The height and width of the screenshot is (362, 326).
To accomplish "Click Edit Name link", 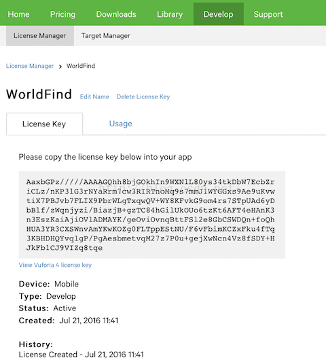I will point(94,96).
